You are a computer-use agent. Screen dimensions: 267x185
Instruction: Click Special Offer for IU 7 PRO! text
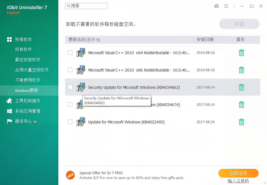[101, 173]
